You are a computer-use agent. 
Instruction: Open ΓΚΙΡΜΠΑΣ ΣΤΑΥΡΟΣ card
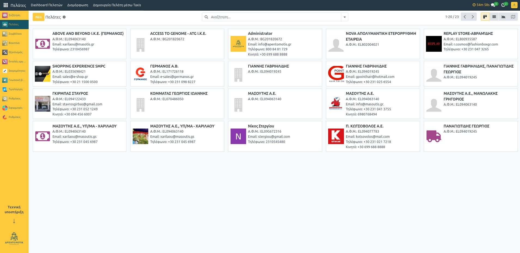pyautogui.click(x=80, y=103)
